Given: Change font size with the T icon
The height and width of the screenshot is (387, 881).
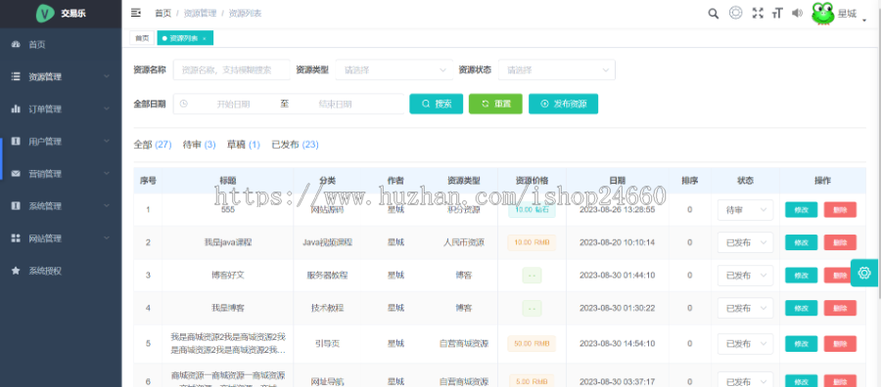Looking at the screenshot, I should point(777,14).
